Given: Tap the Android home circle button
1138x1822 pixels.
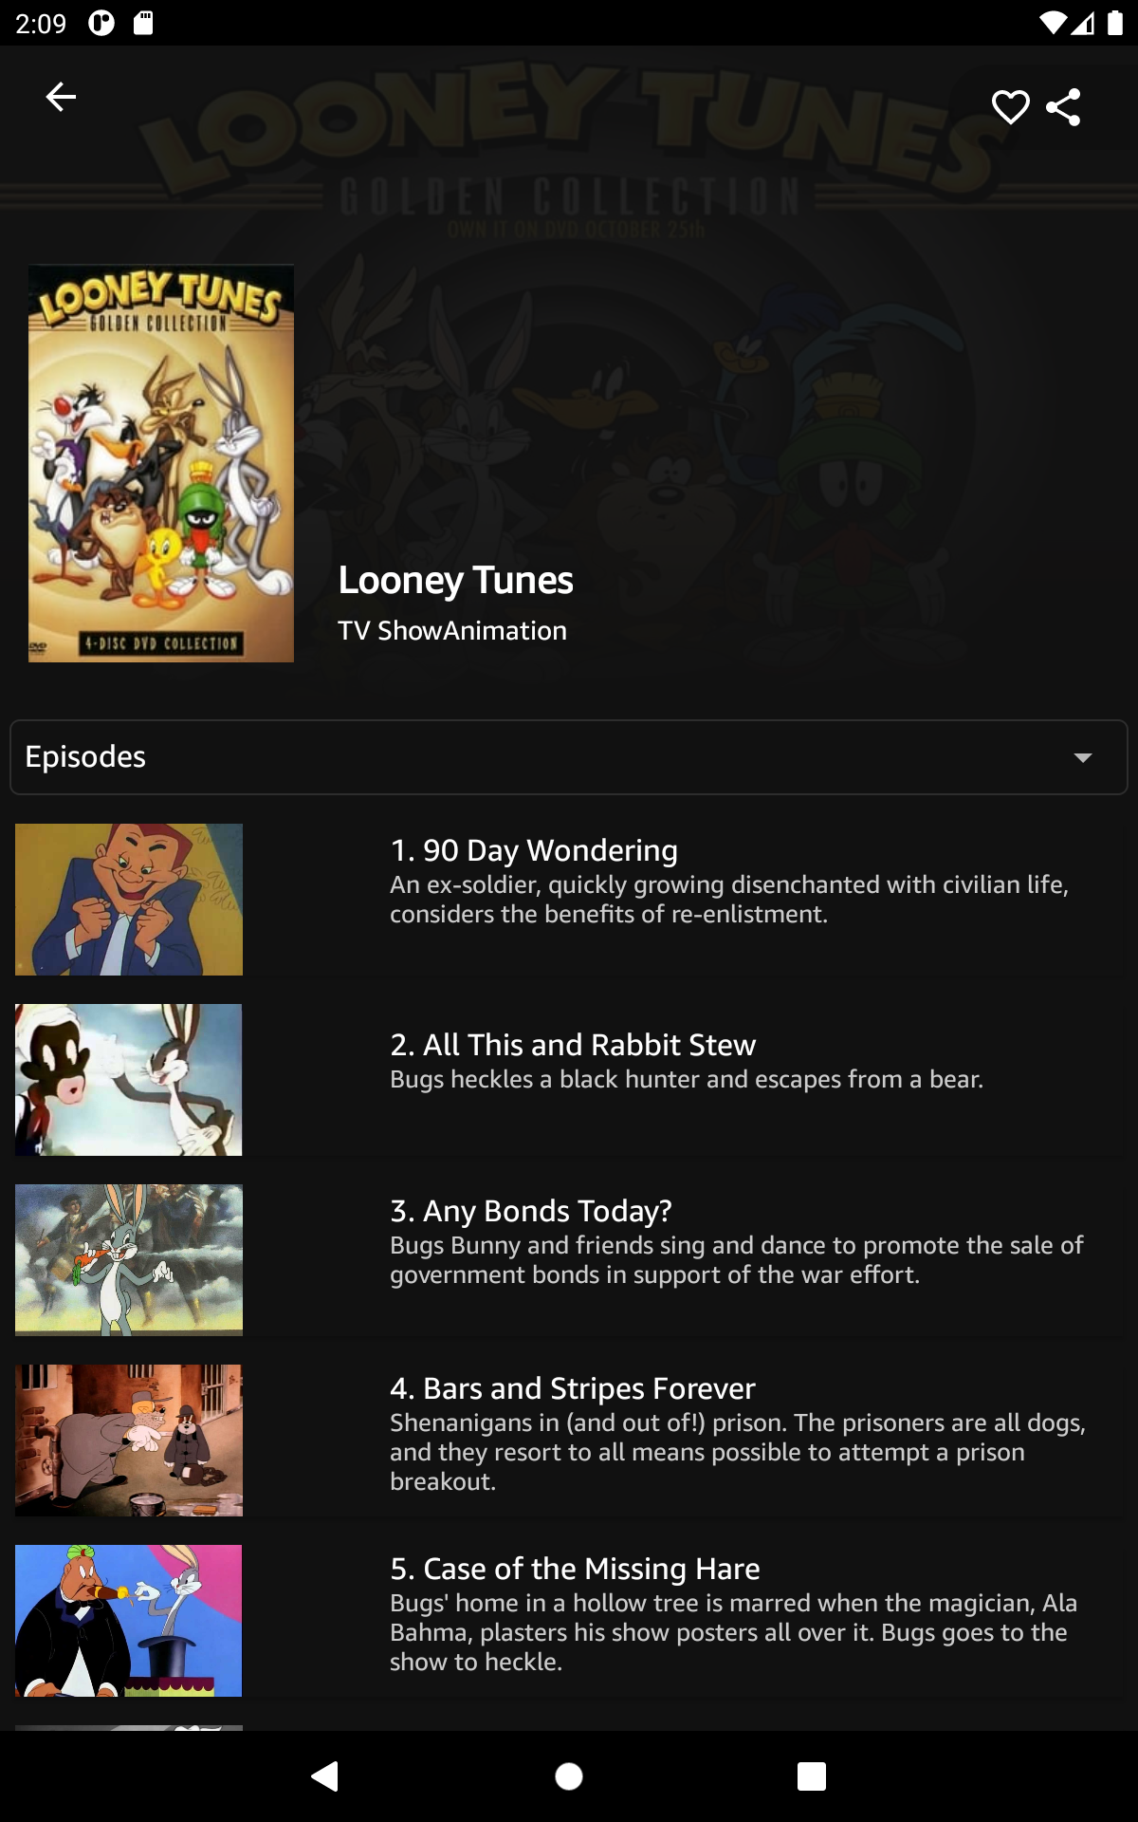Looking at the screenshot, I should click(569, 1776).
